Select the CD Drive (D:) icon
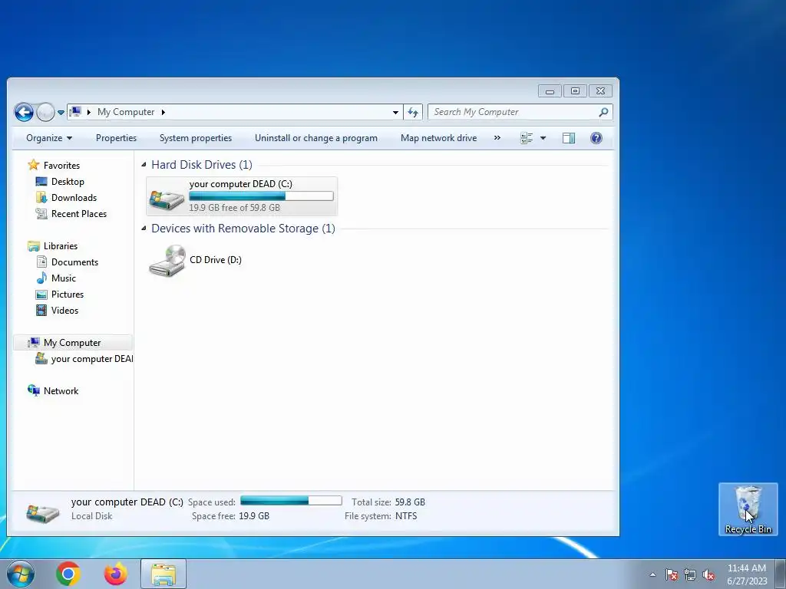 pyautogui.click(x=167, y=261)
